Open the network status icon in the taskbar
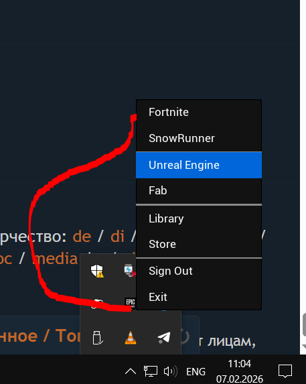Screen dimensions: 306x384 coord(150,371)
